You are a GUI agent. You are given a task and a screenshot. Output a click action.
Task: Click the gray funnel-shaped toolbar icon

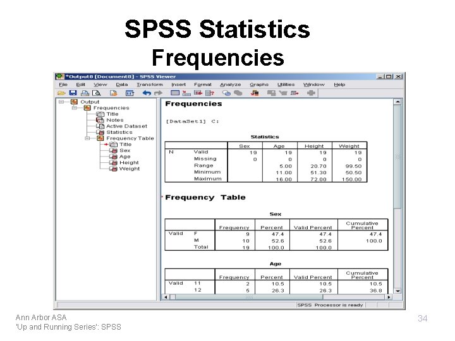click(283, 93)
